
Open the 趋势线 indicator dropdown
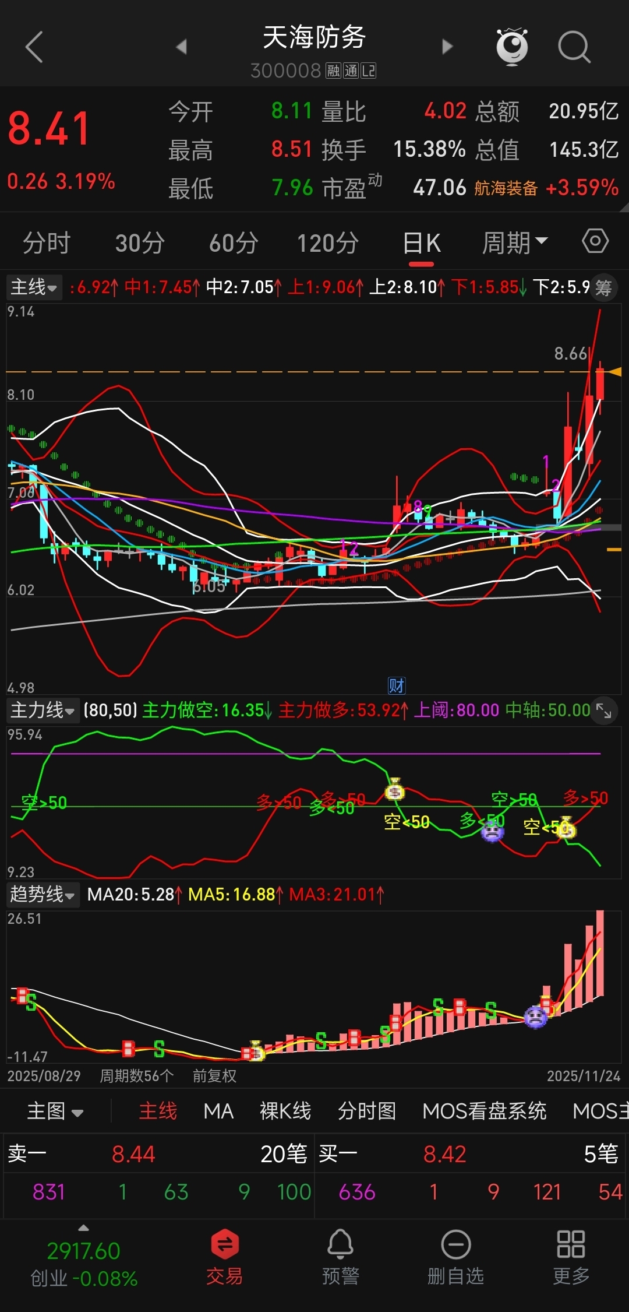[x=43, y=894]
